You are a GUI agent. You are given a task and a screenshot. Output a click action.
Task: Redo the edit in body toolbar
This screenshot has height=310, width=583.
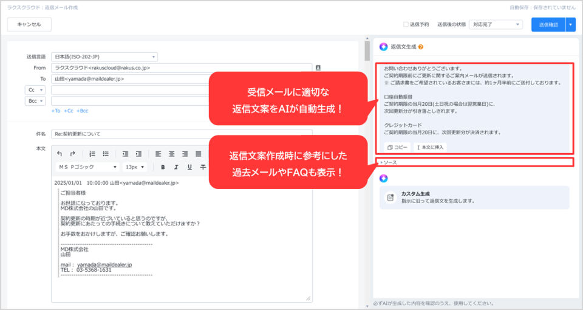pos(72,154)
